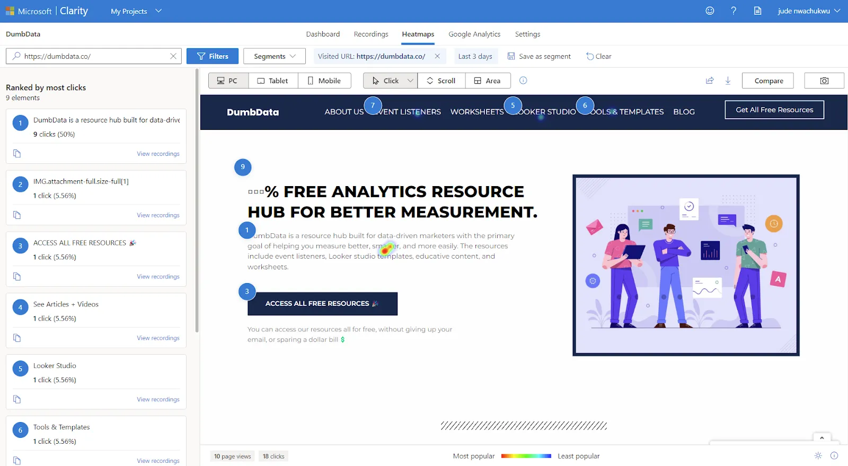Click ACCESS ALL FREE RESOURCES button on page

pos(322,304)
